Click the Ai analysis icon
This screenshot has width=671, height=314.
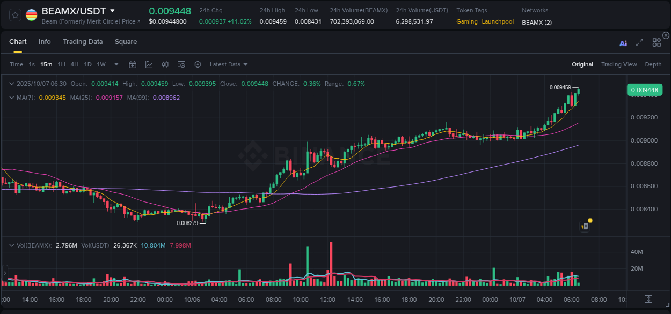(623, 42)
